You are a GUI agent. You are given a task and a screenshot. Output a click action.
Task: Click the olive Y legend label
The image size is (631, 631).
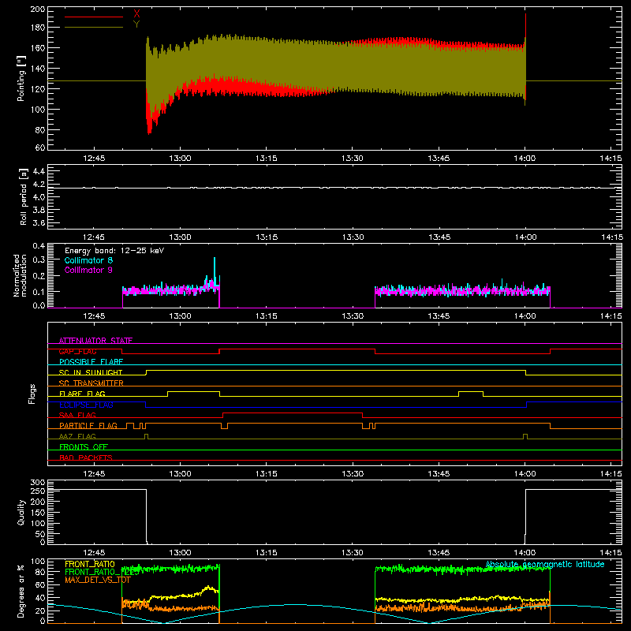click(136, 24)
